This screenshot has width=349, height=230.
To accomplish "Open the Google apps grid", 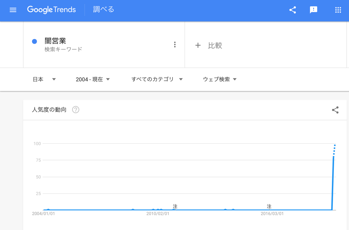I will point(338,10).
